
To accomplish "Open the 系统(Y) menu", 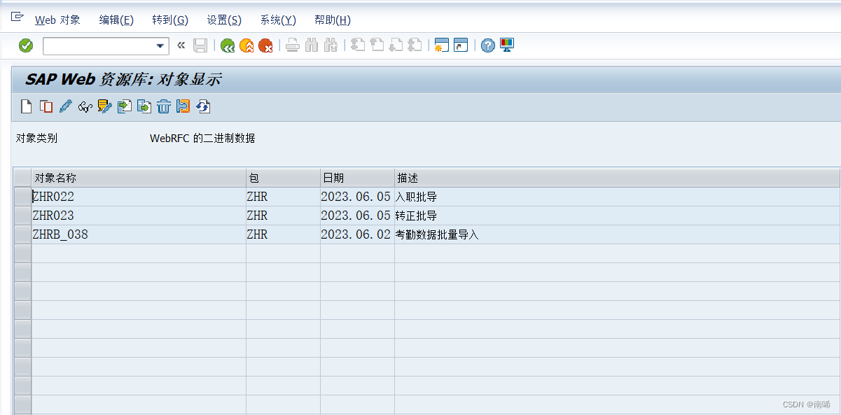I will point(278,20).
